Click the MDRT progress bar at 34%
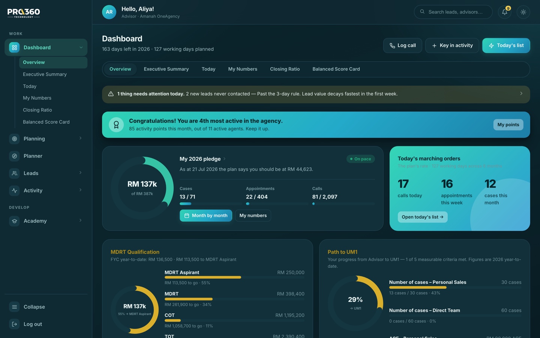This screenshot has height=338, width=540. (234, 299)
